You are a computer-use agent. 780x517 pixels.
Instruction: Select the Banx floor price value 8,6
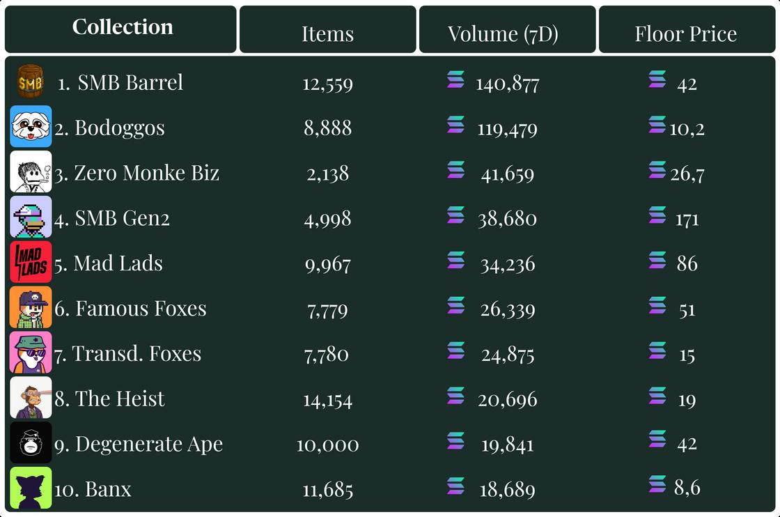point(687,488)
